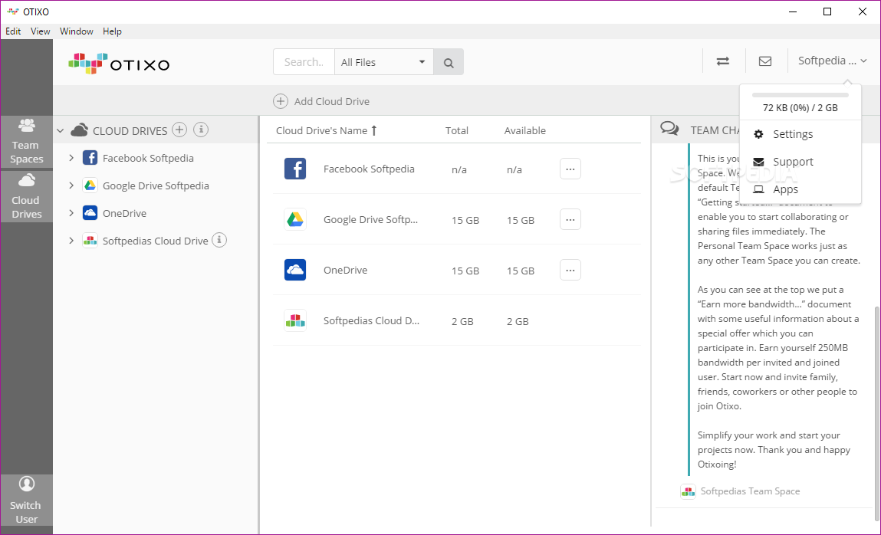The height and width of the screenshot is (535, 881).
Task: Click OneDrive icon in the drive tree
Action: 90,213
